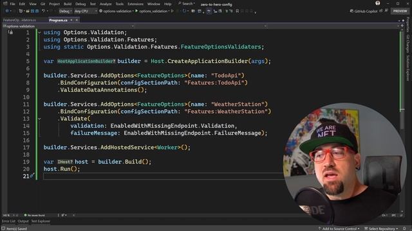Open the Debug menu
412x231 pixels.
pos(80,4)
